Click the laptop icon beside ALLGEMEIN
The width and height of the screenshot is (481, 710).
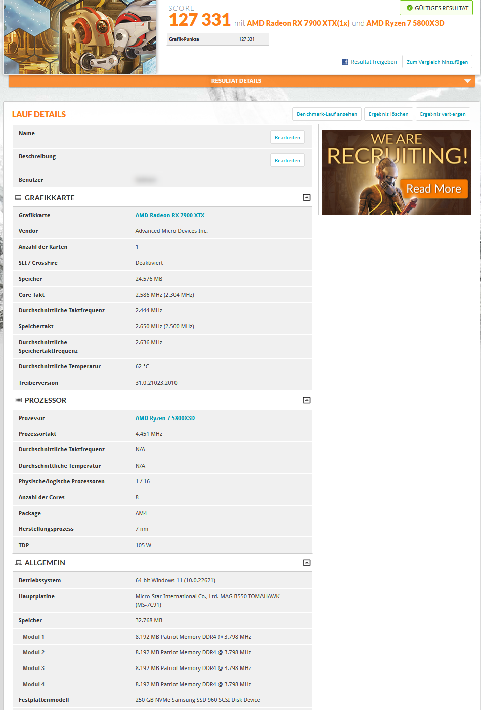(19, 563)
